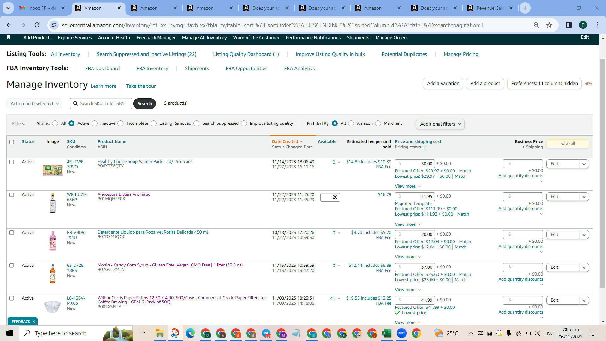
Task: Open Chrome's three-dot menu
Action: (597, 25)
